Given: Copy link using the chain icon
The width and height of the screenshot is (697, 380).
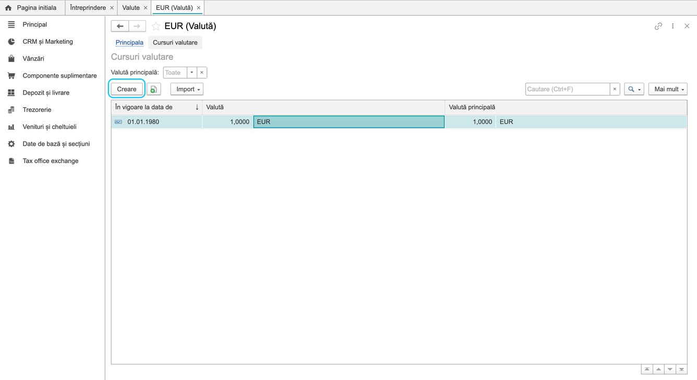Looking at the screenshot, I should (x=658, y=26).
